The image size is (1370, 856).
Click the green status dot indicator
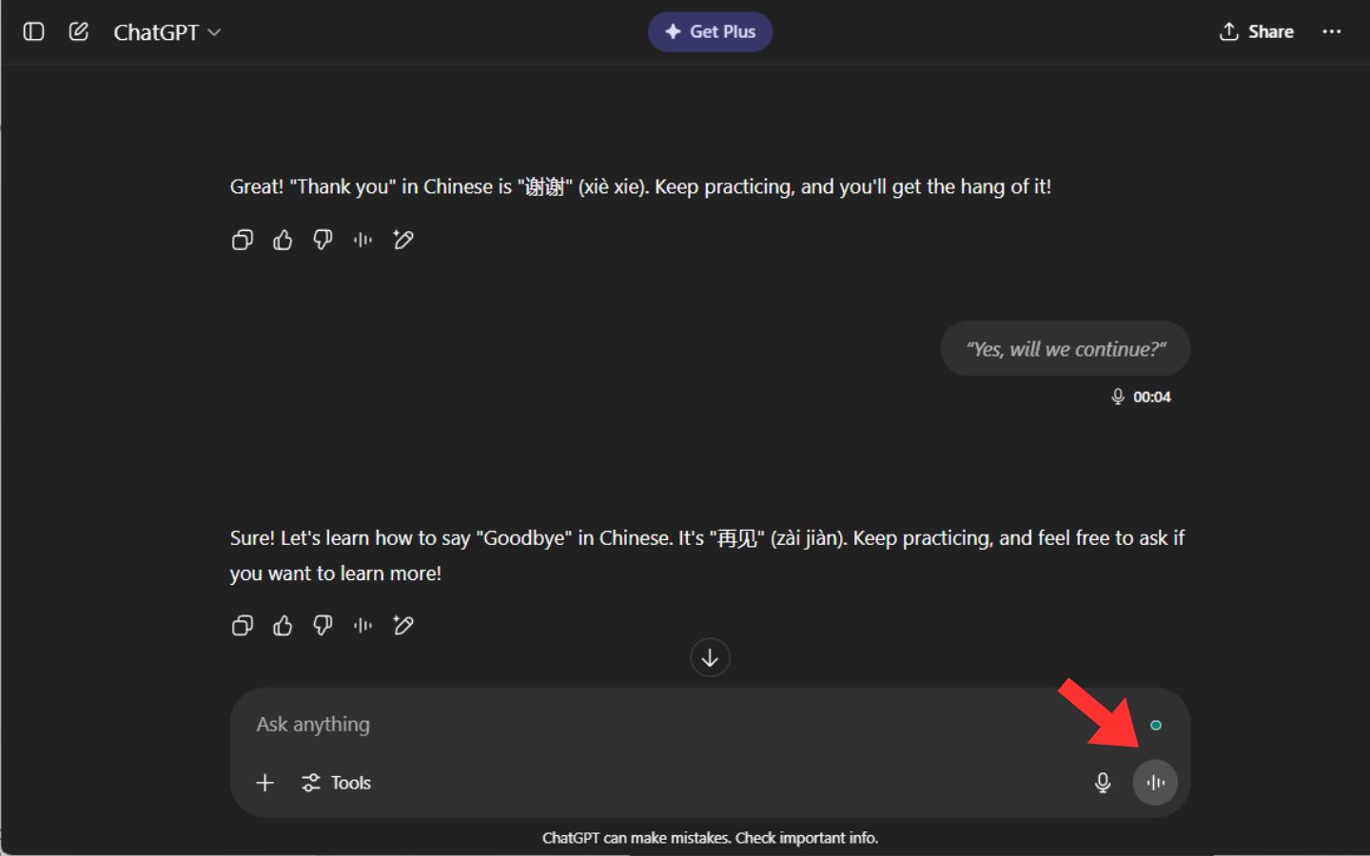point(1156,724)
